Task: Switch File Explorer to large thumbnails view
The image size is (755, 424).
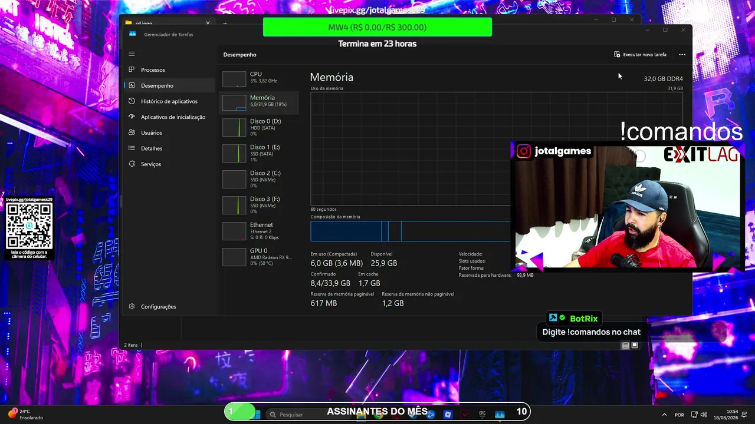Action: click(x=635, y=346)
